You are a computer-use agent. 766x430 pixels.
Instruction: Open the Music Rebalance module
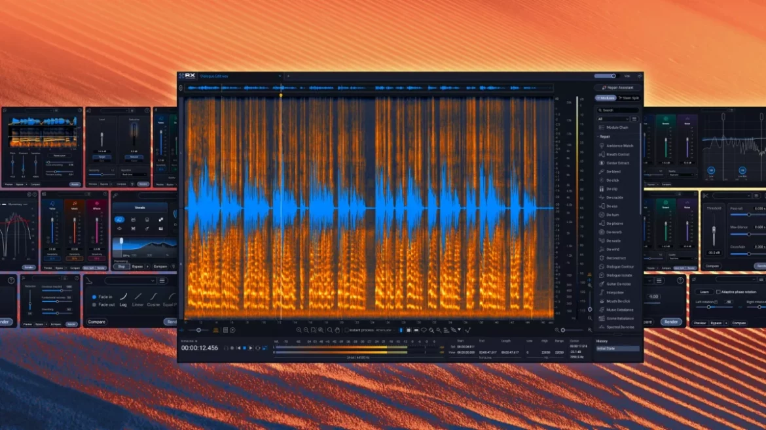click(616, 310)
